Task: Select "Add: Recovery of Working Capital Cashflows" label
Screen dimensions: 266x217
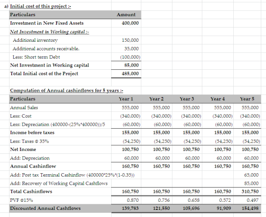Action: click(59, 183)
